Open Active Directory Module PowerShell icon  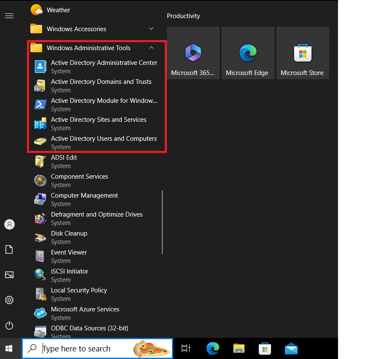click(40, 104)
